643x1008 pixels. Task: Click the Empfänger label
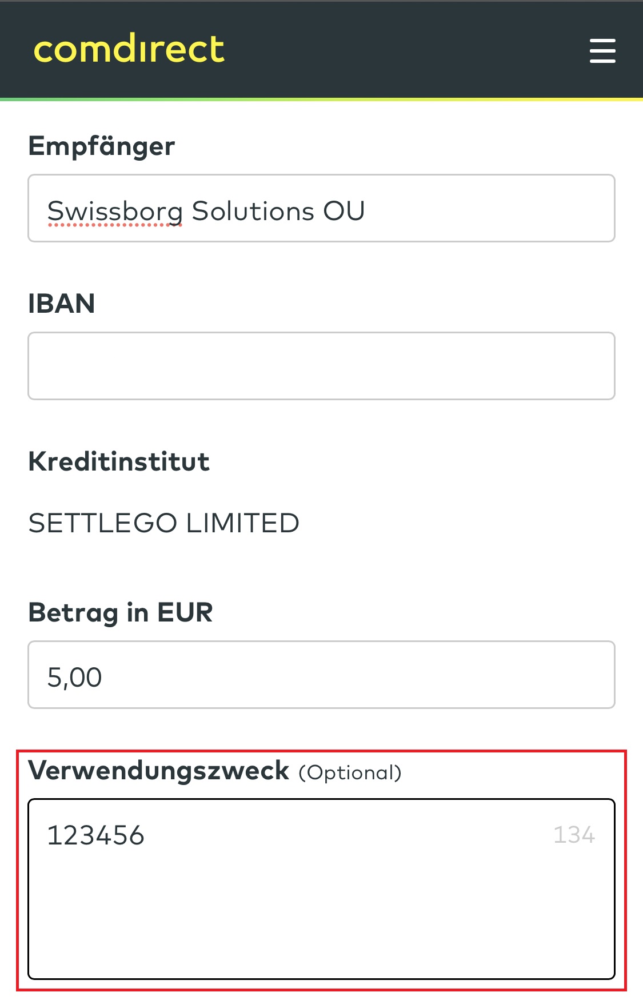(x=102, y=146)
